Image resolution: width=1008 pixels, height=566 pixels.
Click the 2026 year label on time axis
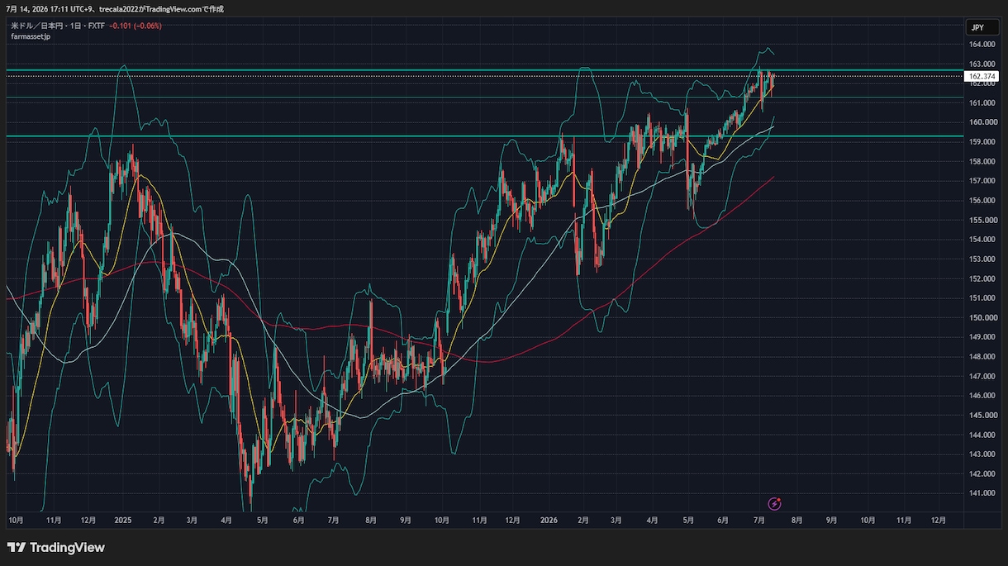549,521
